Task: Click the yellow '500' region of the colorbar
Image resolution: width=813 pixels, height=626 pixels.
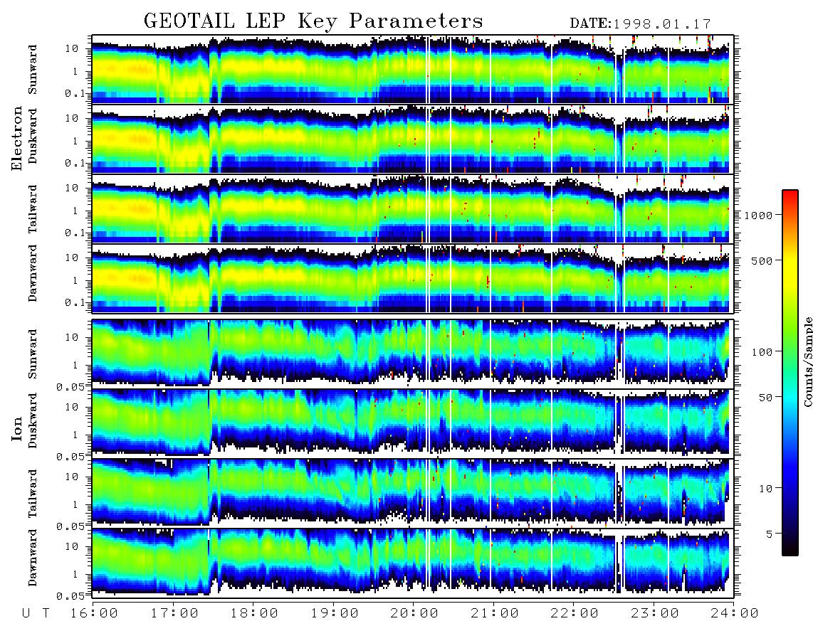Action: pyautogui.click(x=790, y=260)
